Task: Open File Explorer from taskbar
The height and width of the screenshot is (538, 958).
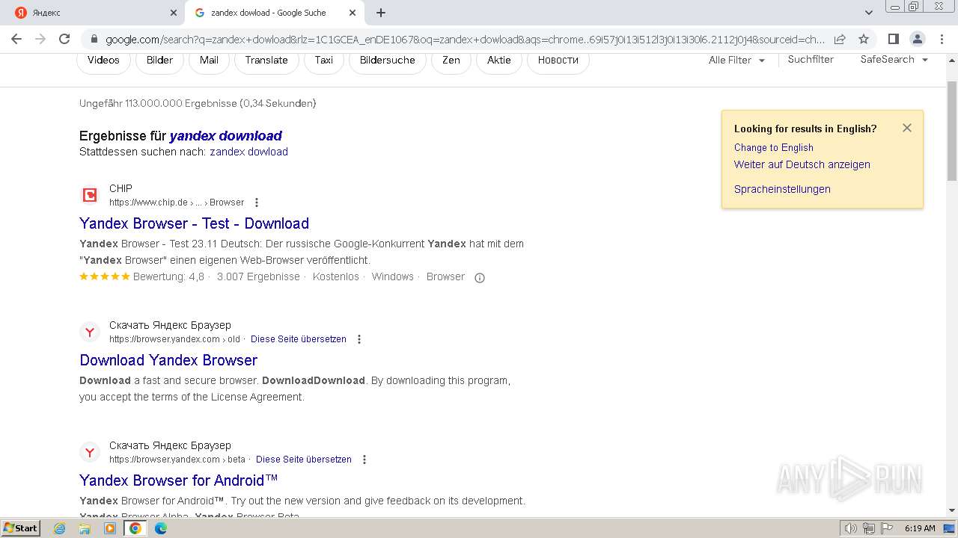Action: (85, 528)
